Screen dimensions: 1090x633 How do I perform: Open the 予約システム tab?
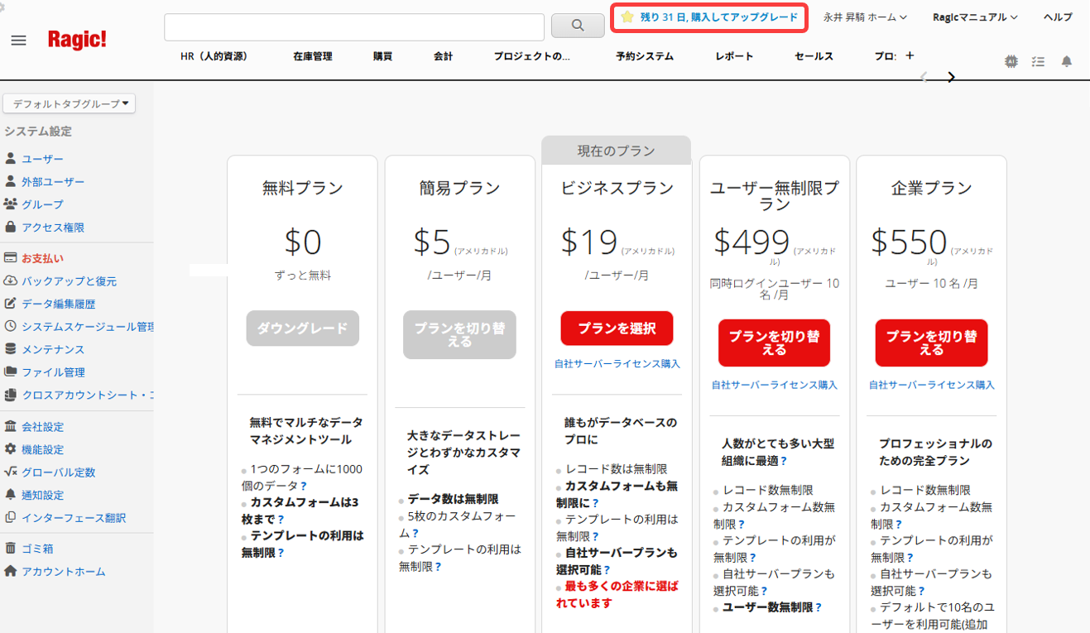pos(645,56)
